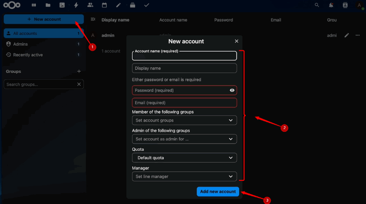Click the Groups heading in sidebar
Image resolution: width=366 pixels, height=204 pixels.
pos(13,71)
